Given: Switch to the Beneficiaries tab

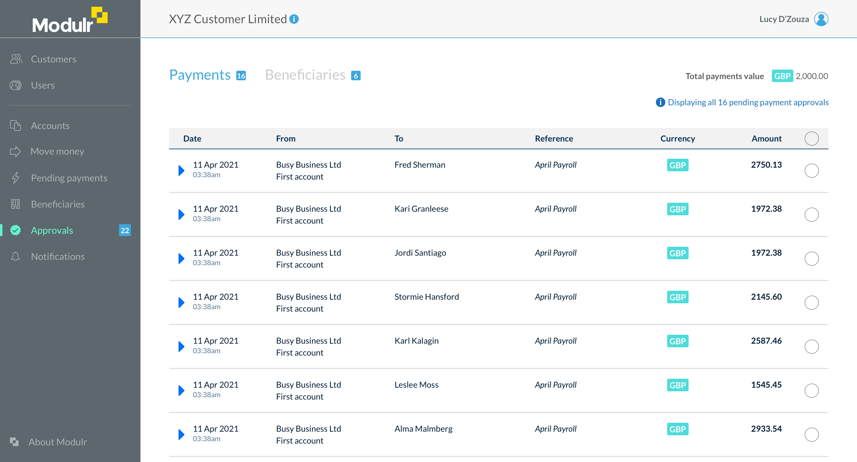Looking at the screenshot, I should tap(305, 75).
